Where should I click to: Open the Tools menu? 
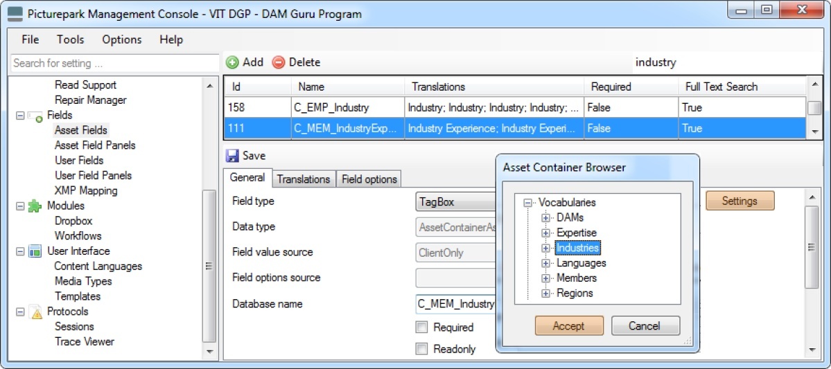(71, 39)
